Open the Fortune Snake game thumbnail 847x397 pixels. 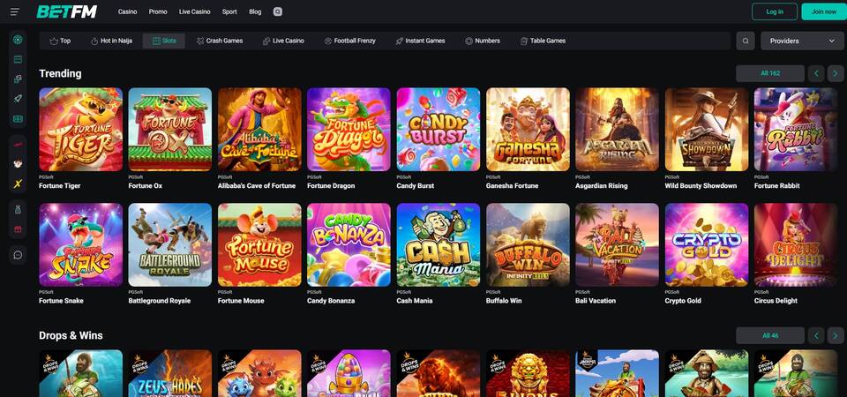[x=81, y=244]
